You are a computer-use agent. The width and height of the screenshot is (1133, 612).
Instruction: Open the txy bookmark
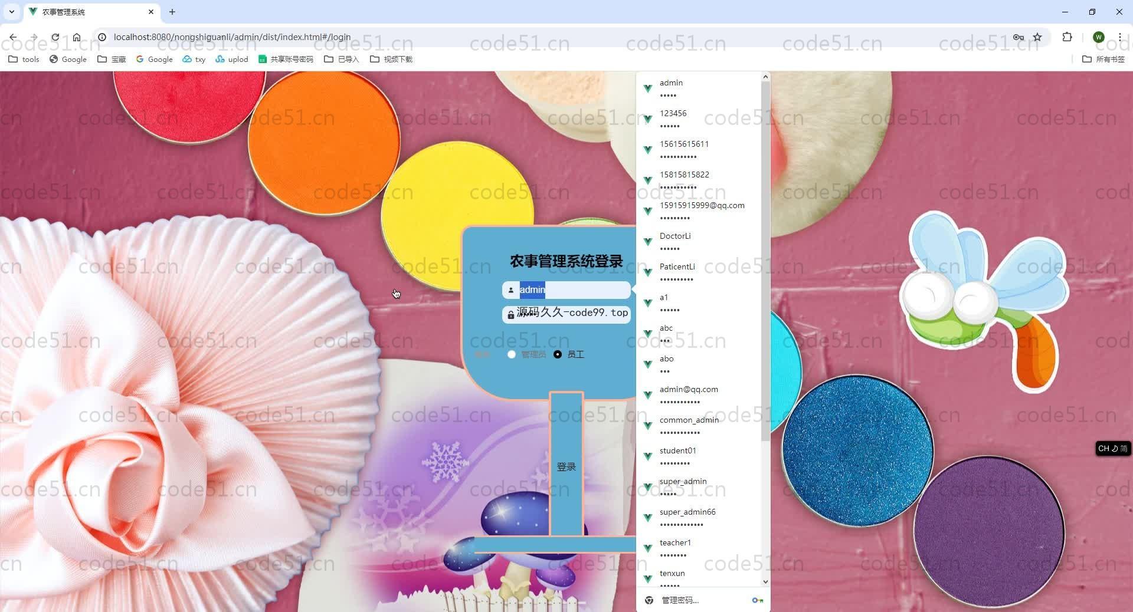(194, 59)
